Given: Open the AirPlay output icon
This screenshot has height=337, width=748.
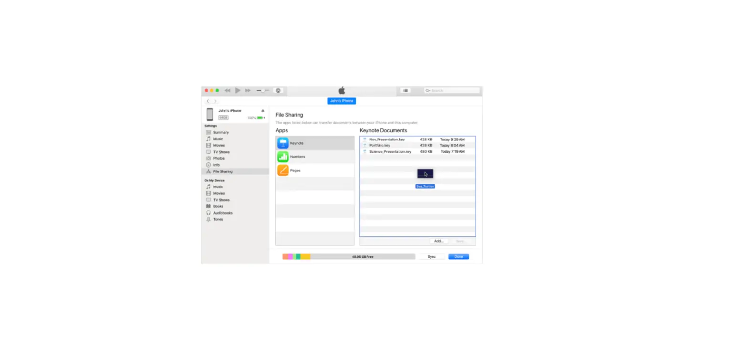Looking at the screenshot, I should click(278, 90).
